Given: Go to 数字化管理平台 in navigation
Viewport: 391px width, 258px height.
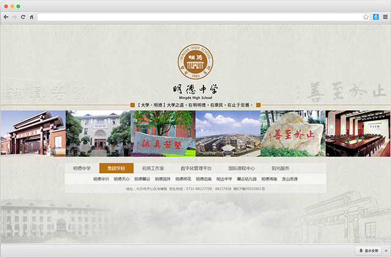Looking at the screenshot, I should [196, 168].
